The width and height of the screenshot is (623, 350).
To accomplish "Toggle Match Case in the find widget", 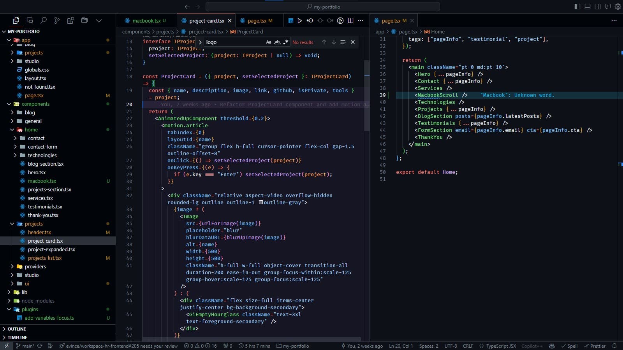I will click(x=268, y=42).
